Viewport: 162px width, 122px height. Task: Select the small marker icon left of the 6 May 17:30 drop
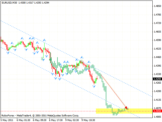(43, 58)
